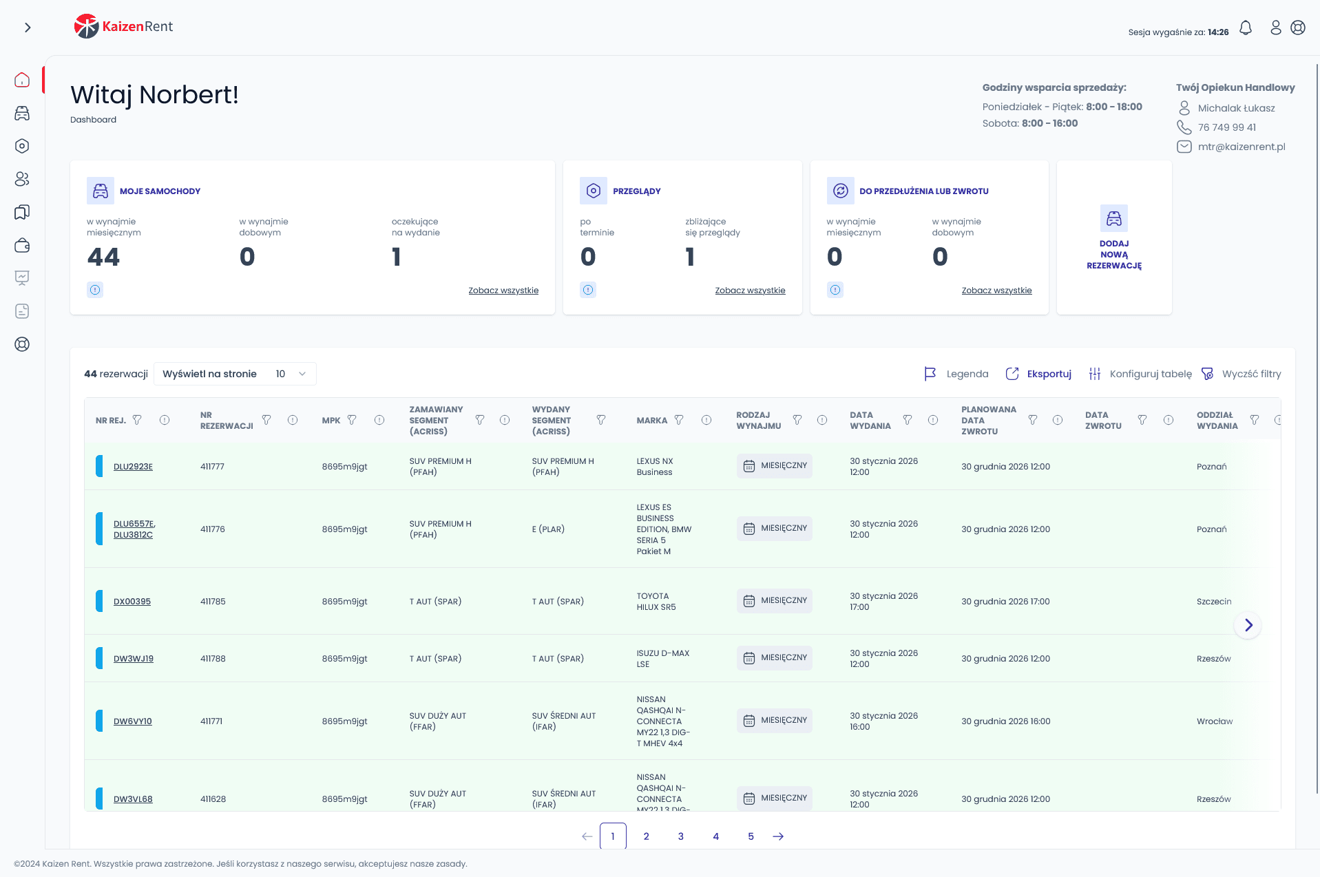The image size is (1320, 877).
Task: Go to page 3 of reservations
Action: click(x=680, y=836)
